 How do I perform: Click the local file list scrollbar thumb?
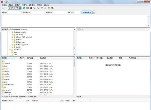[74, 63]
